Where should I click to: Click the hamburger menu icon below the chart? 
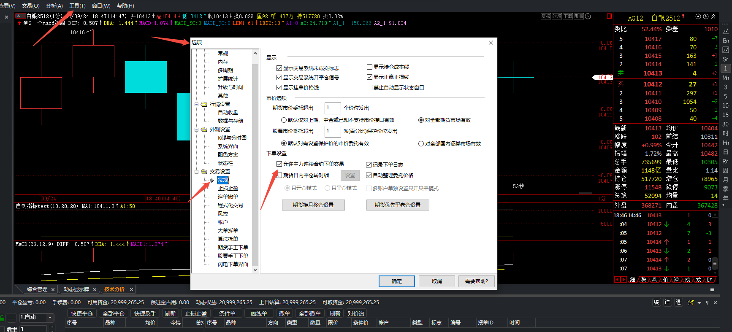point(712,289)
